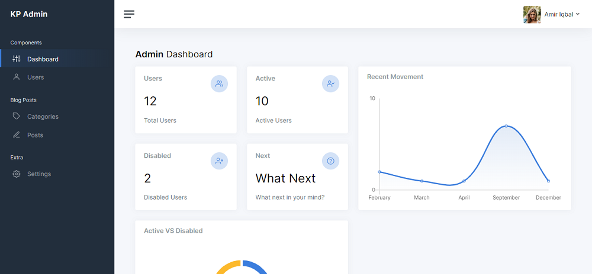
Task: Click the Dashboard sliders icon in sidebar
Action: [16, 58]
